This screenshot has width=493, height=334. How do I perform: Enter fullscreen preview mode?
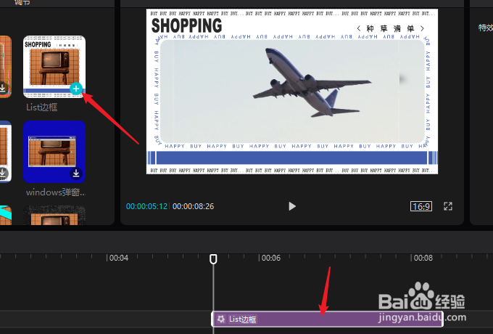point(448,206)
